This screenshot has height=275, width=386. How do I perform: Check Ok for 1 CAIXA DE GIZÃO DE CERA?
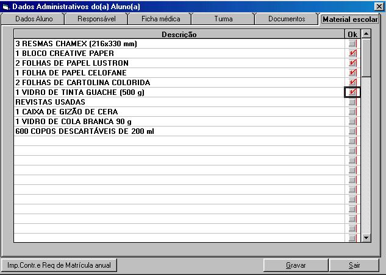coord(352,112)
